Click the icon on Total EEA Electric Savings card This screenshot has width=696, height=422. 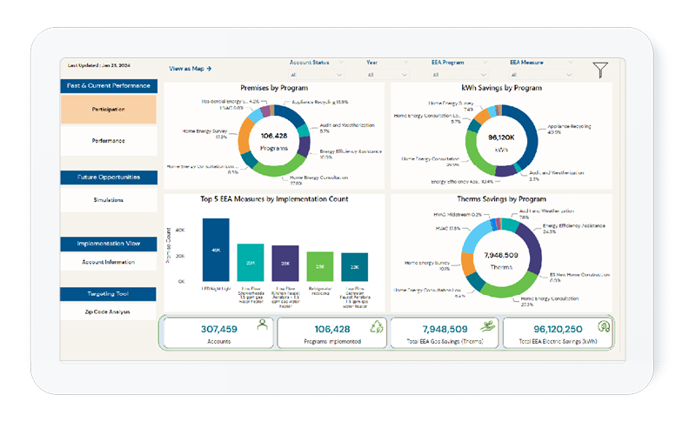[601, 326]
